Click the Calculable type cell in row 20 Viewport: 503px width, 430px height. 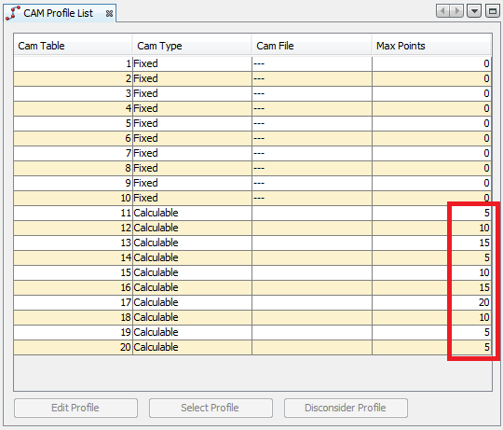[192, 348]
